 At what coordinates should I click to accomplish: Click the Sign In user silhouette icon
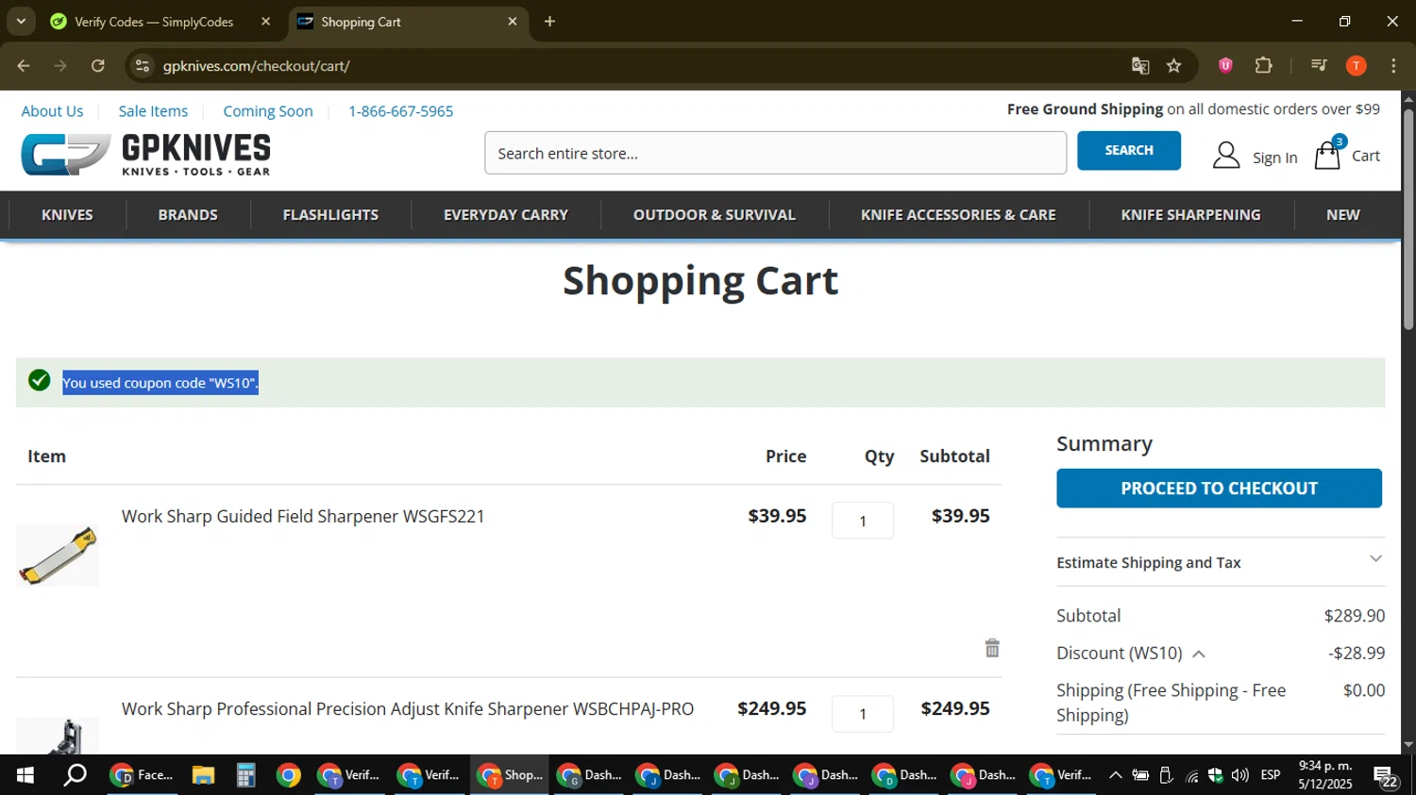coord(1226,156)
